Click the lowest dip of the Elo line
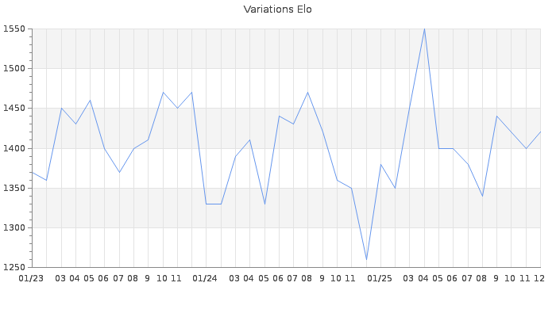 coord(366,259)
